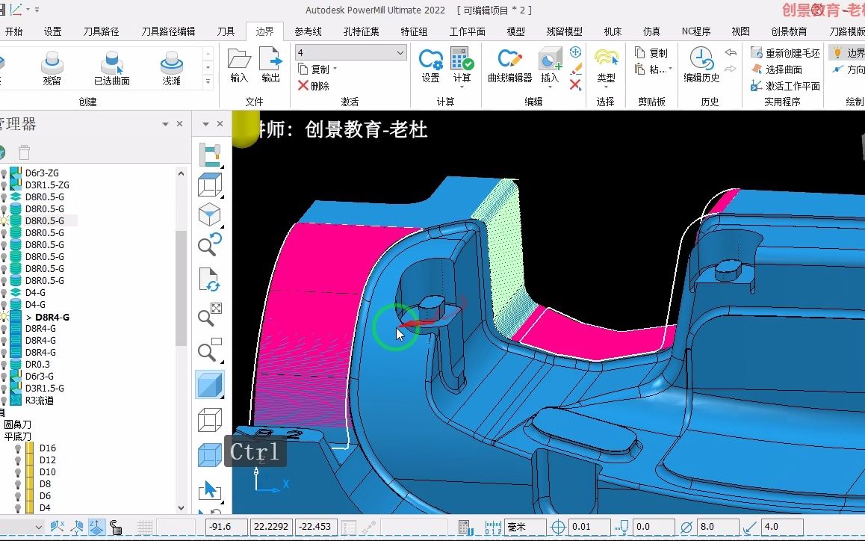The width and height of the screenshot is (865, 541).
Task: Click the pencil icon in Edit group
Action: 575,69
